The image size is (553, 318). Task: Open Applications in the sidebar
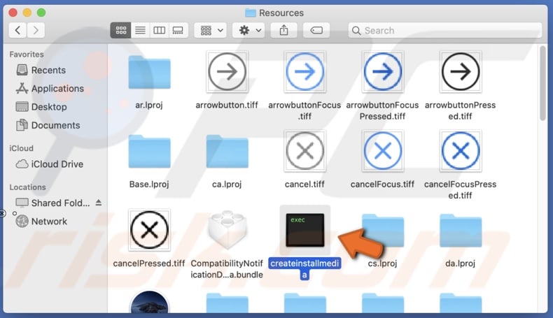(50, 88)
